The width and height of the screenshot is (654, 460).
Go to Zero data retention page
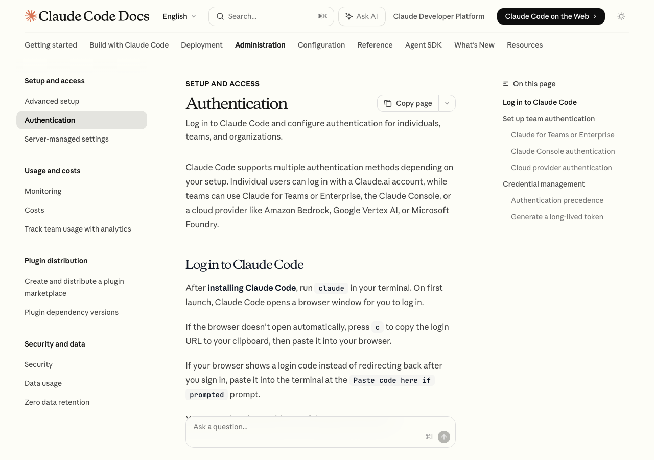coord(57,402)
